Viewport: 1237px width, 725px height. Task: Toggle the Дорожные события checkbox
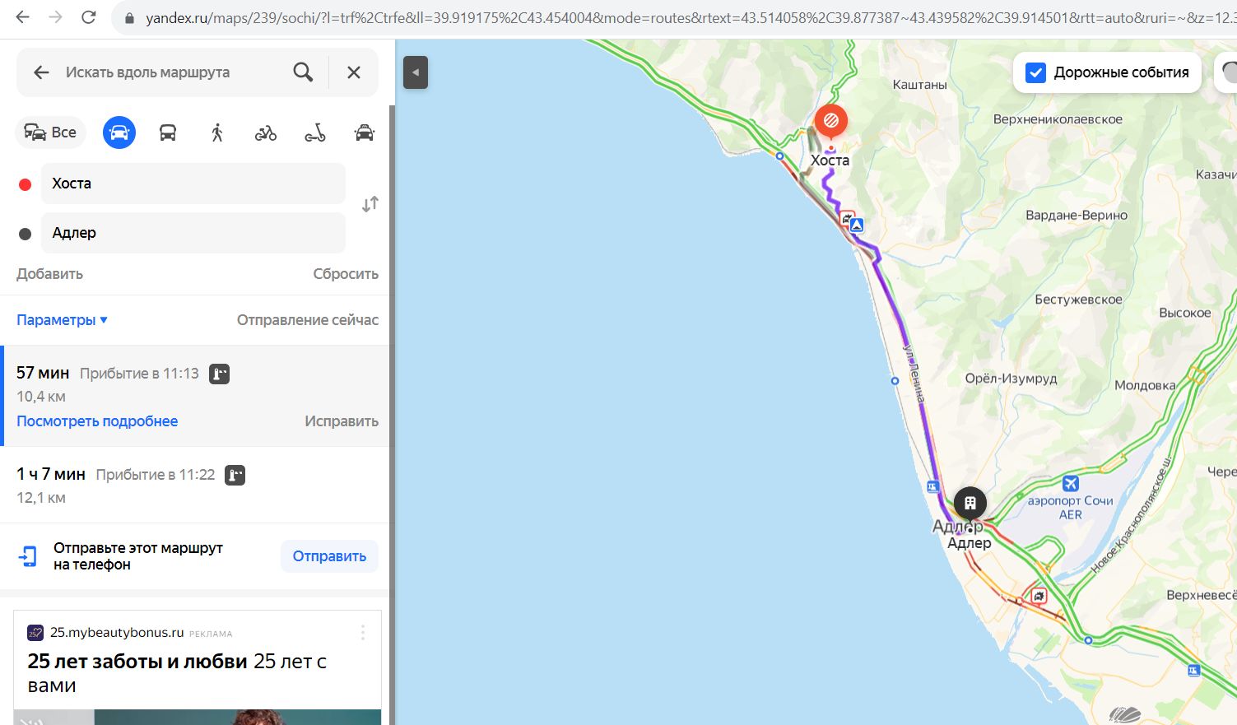[x=1035, y=72]
